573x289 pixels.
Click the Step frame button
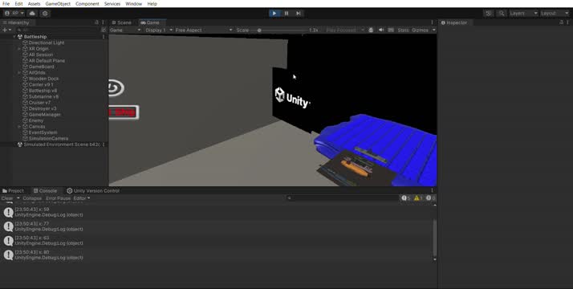[x=299, y=13]
